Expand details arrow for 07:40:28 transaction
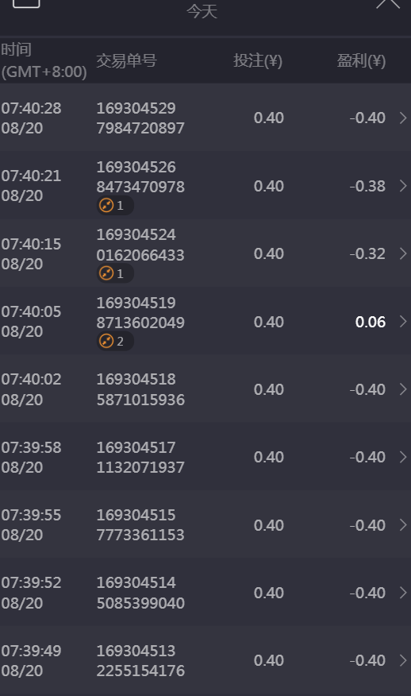411x696 pixels. point(403,118)
